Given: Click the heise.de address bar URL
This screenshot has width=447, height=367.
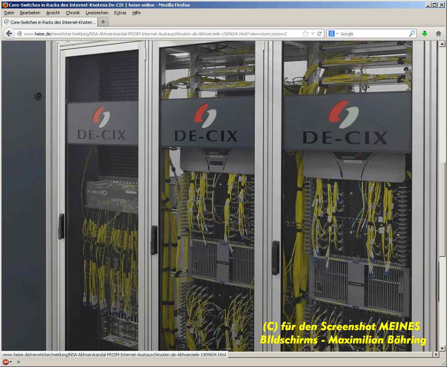Looking at the screenshot, I should [154, 34].
